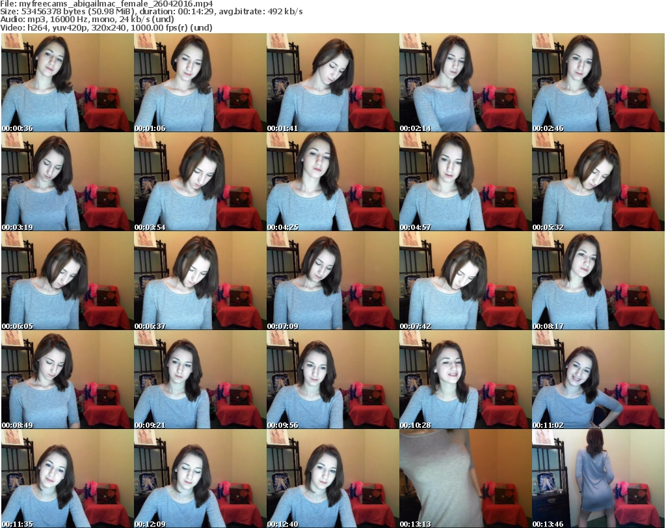Choose the 00:13:13 preview frame
Viewport: 666px width, 528px height.
tap(465, 479)
